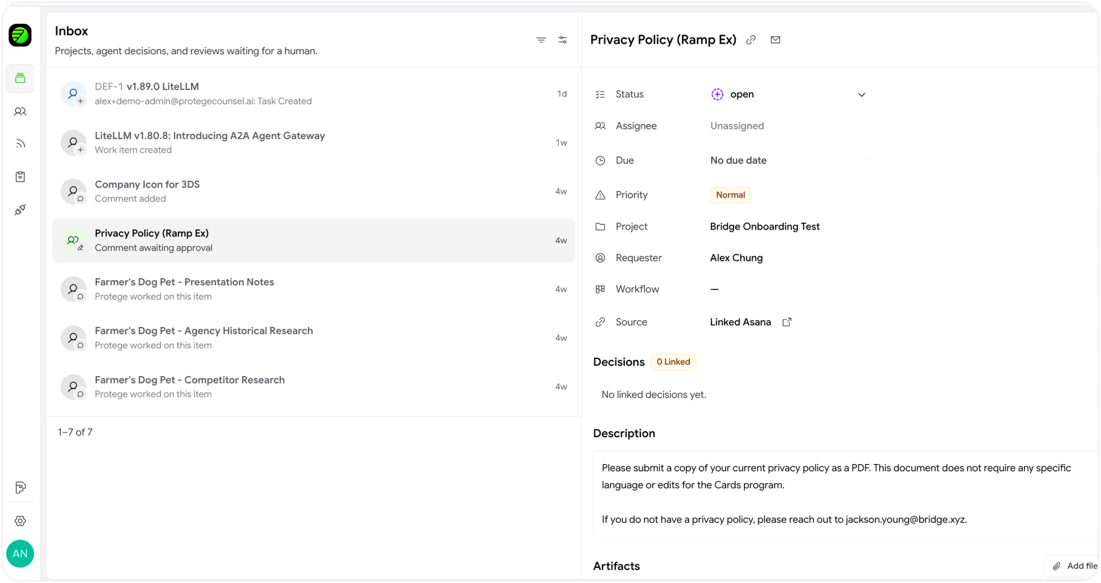
Task: Click Privacy Policy (Ramp Ex) detail title
Action: point(663,40)
